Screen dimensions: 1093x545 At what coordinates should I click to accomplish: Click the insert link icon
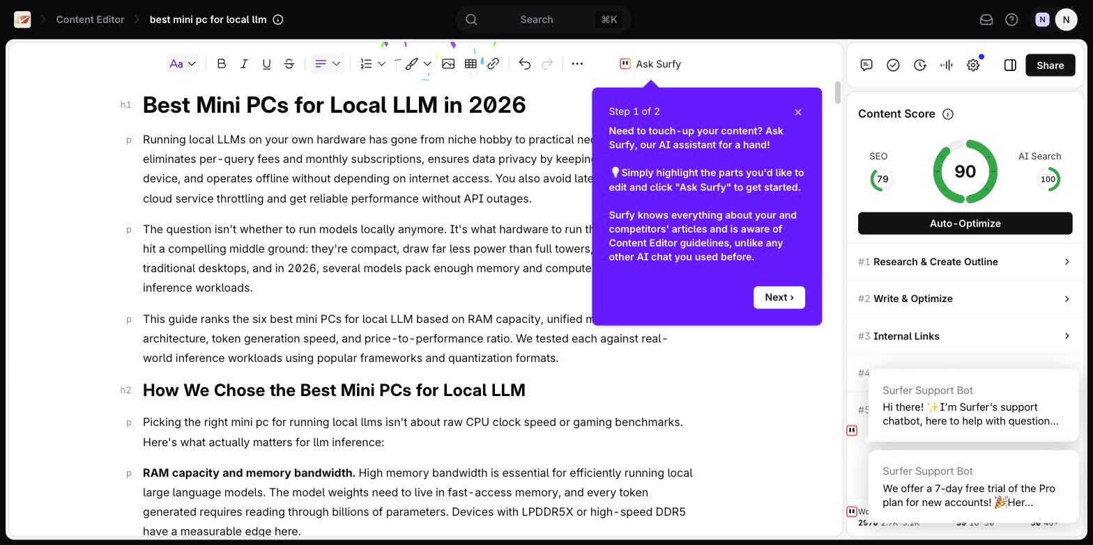pos(493,63)
